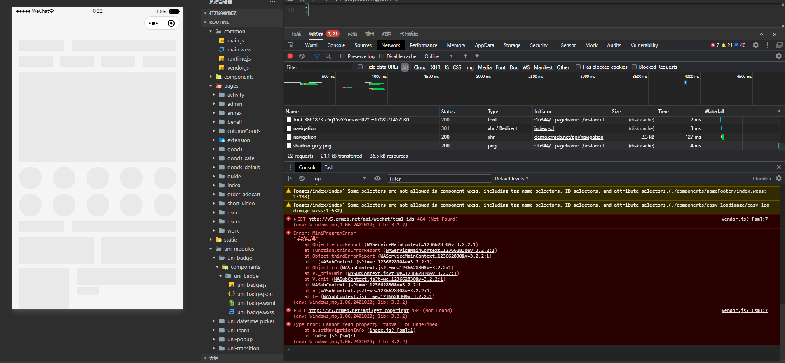This screenshot has height=363, width=785.
Task: Open the wechat/teml_ids URL link
Action: coord(361,219)
